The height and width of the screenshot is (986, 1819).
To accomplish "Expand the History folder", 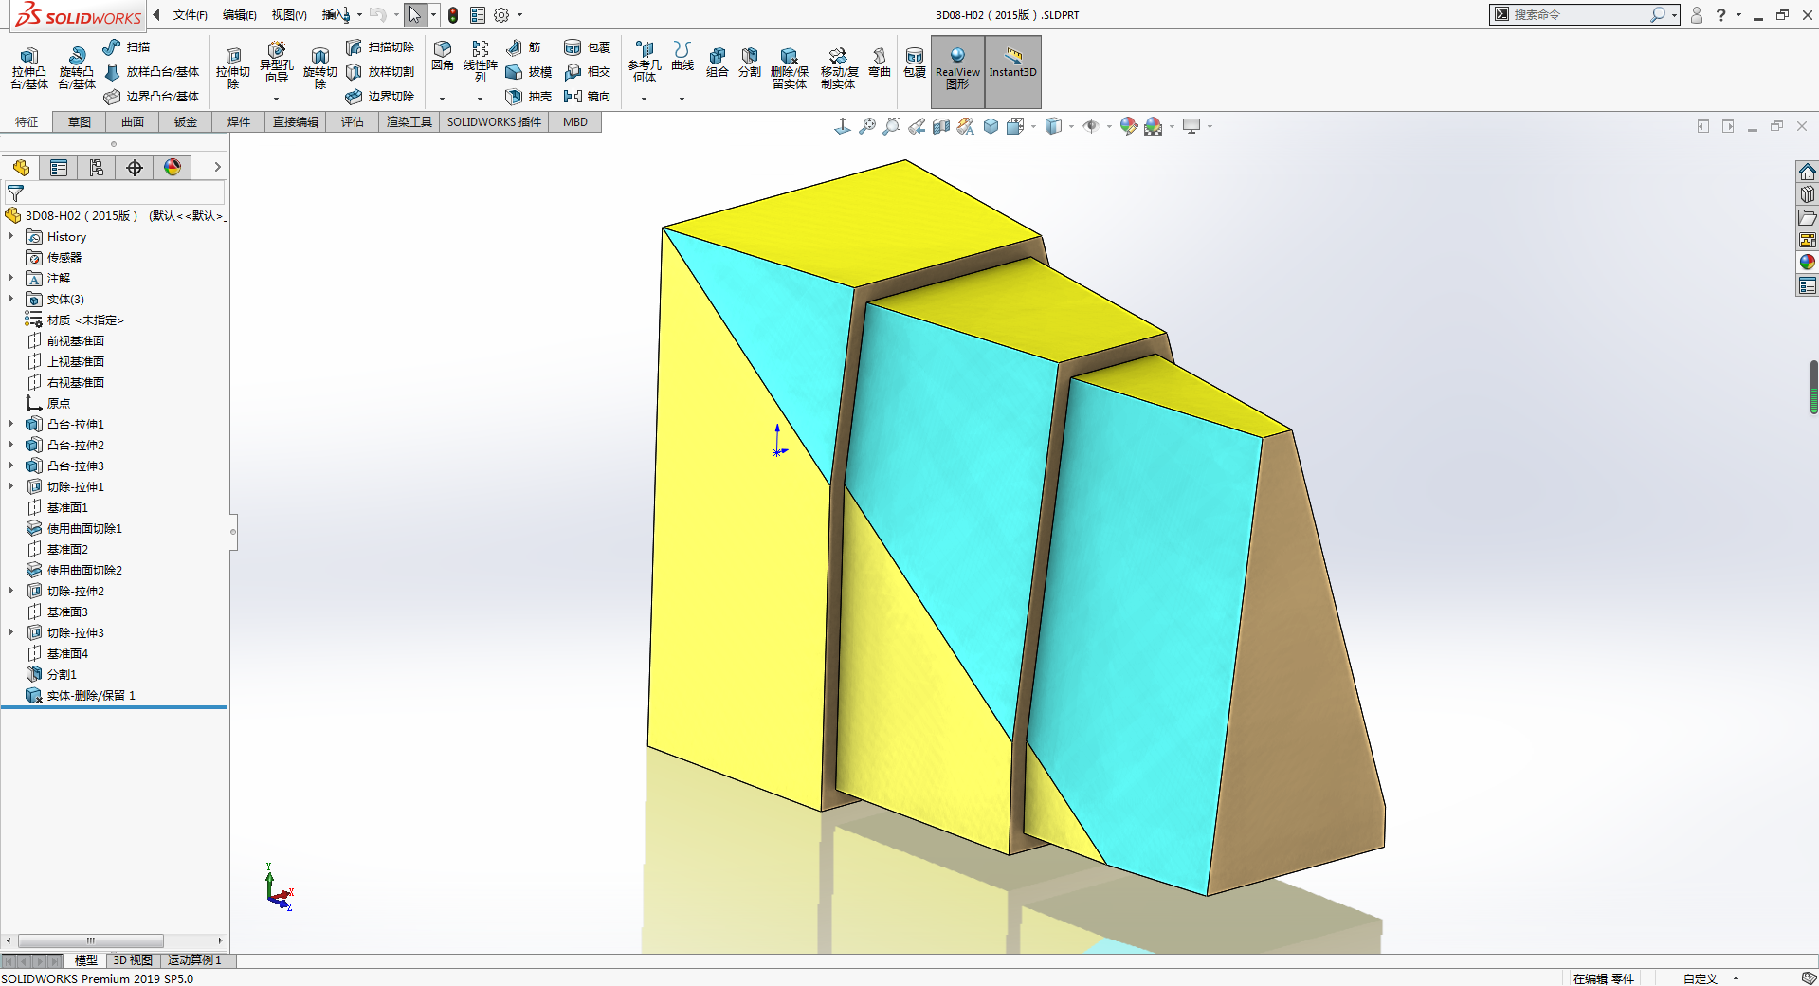I will click(x=11, y=237).
